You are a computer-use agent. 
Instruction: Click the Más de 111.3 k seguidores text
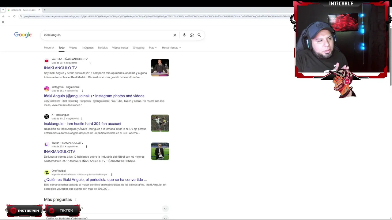[65, 119]
